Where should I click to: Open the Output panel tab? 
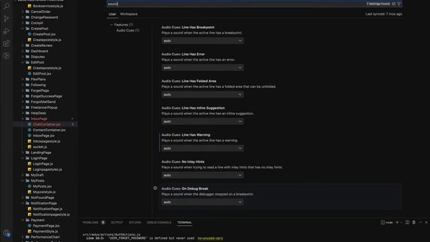[117, 223]
